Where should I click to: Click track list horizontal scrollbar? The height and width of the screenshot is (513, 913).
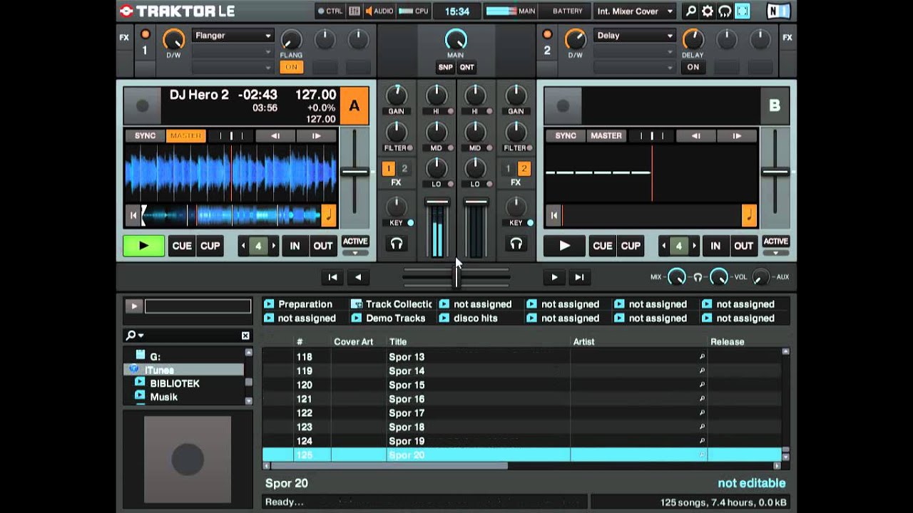(390, 466)
